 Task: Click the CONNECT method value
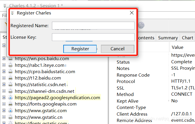tap(182, 94)
